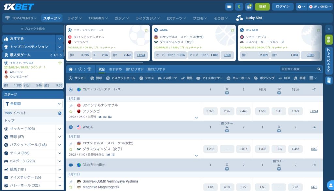Click the ログイン login button

283,7
